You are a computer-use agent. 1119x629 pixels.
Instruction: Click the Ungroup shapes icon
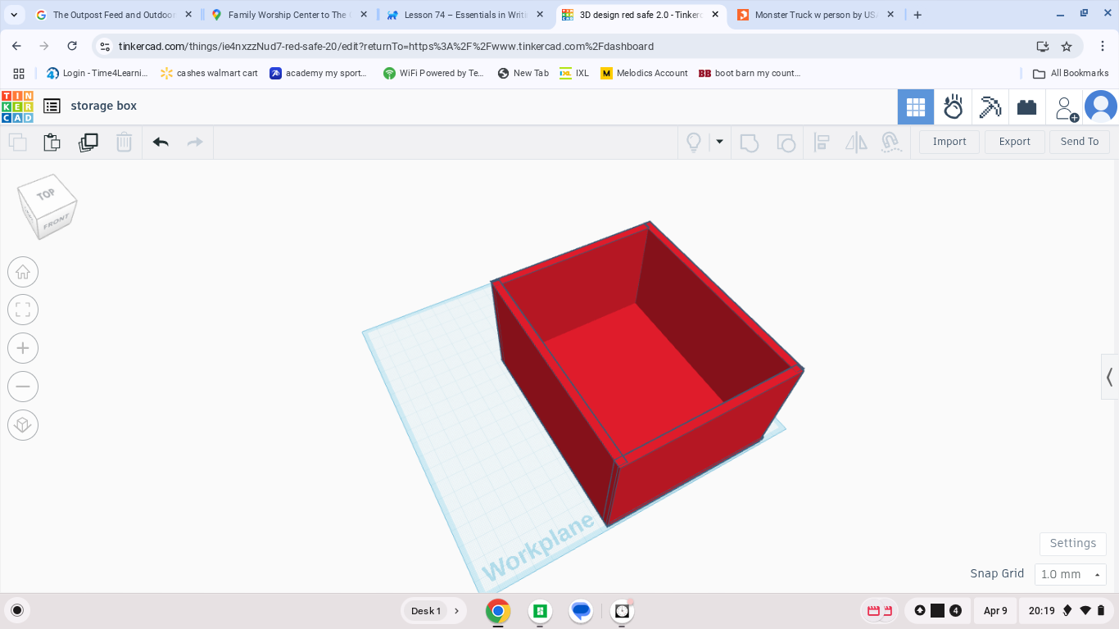tap(785, 142)
